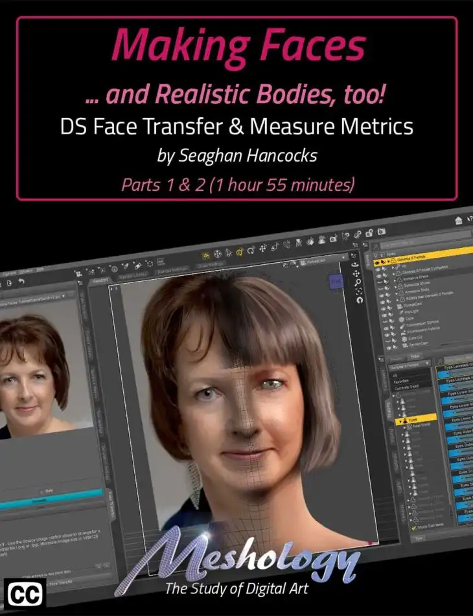Click the reset view circular arrow icon
Viewport: 473px width, 616px height.
360,300
